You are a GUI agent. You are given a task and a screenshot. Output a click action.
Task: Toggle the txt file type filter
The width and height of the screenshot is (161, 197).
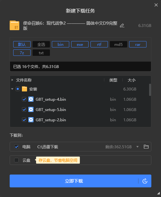[x=41, y=53]
